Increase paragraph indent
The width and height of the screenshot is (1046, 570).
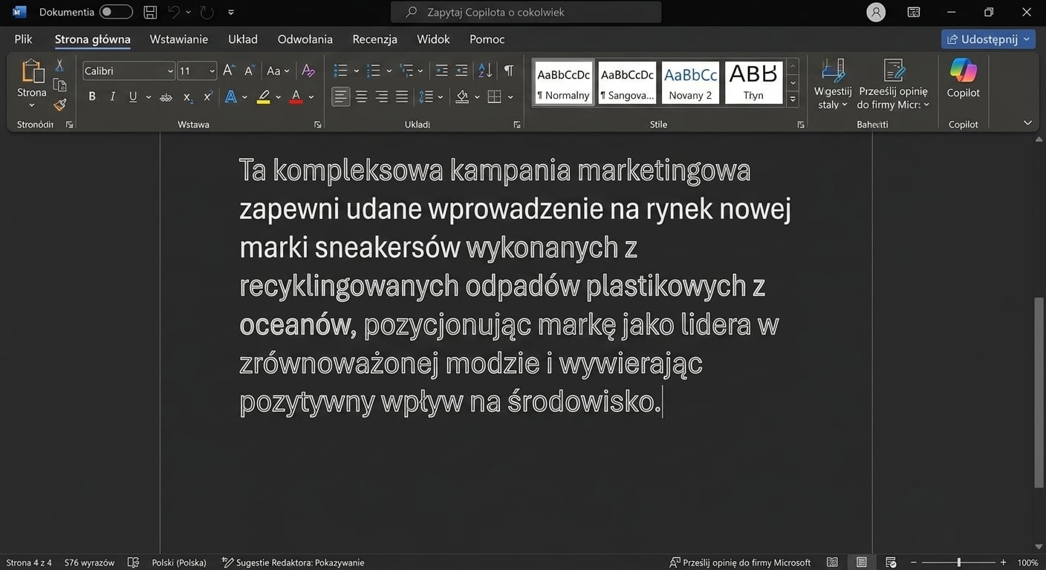tap(461, 71)
